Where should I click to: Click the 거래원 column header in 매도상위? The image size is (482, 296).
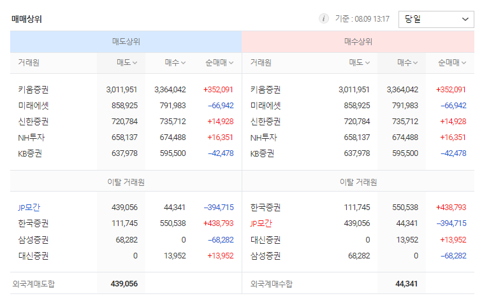[29, 62]
